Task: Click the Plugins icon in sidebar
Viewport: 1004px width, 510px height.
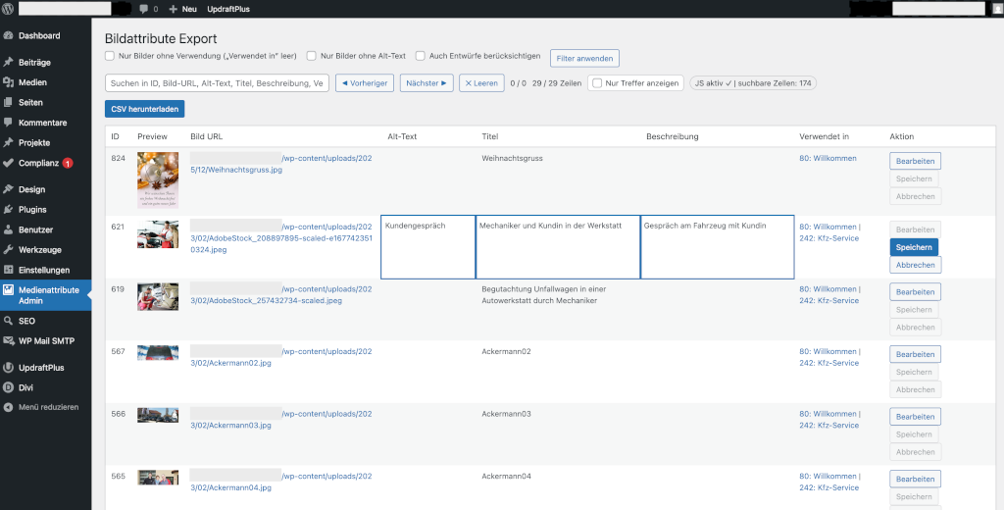Action: click(x=9, y=210)
